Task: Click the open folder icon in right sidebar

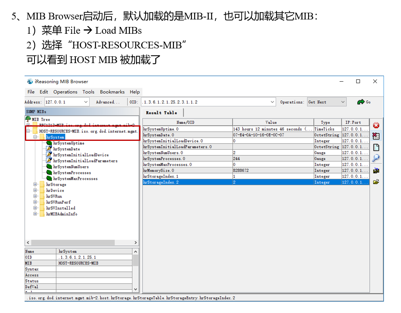Action: tap(376, 182)
